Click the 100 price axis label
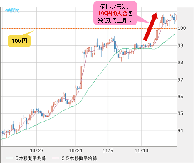195x163 pixels. pos(182,28)
